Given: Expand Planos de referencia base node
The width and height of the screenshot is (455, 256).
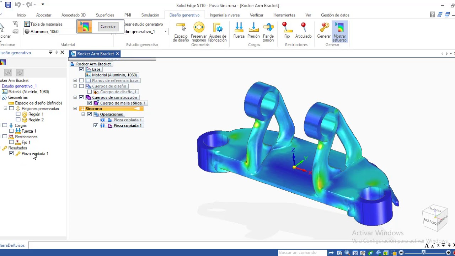Looking at the screenshot, I should click(x=75, y=81).
